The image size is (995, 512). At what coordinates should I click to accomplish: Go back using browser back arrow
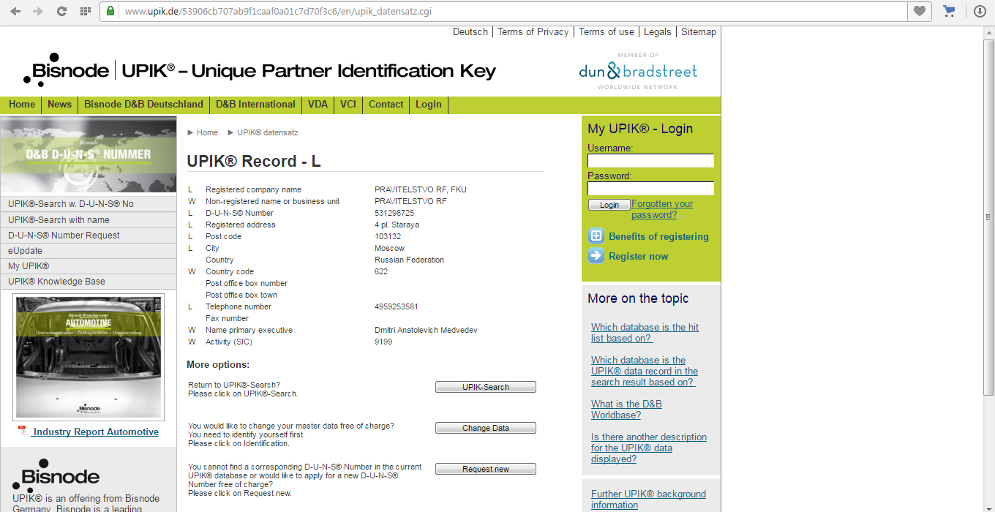pyautogui.click(x=15, y=11)
